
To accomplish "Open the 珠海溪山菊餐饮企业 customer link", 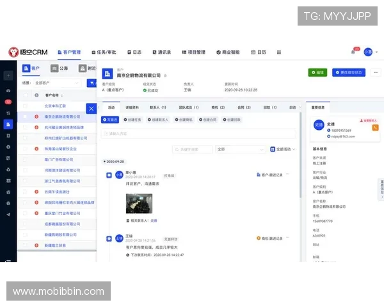I will [x=61, y=149].
